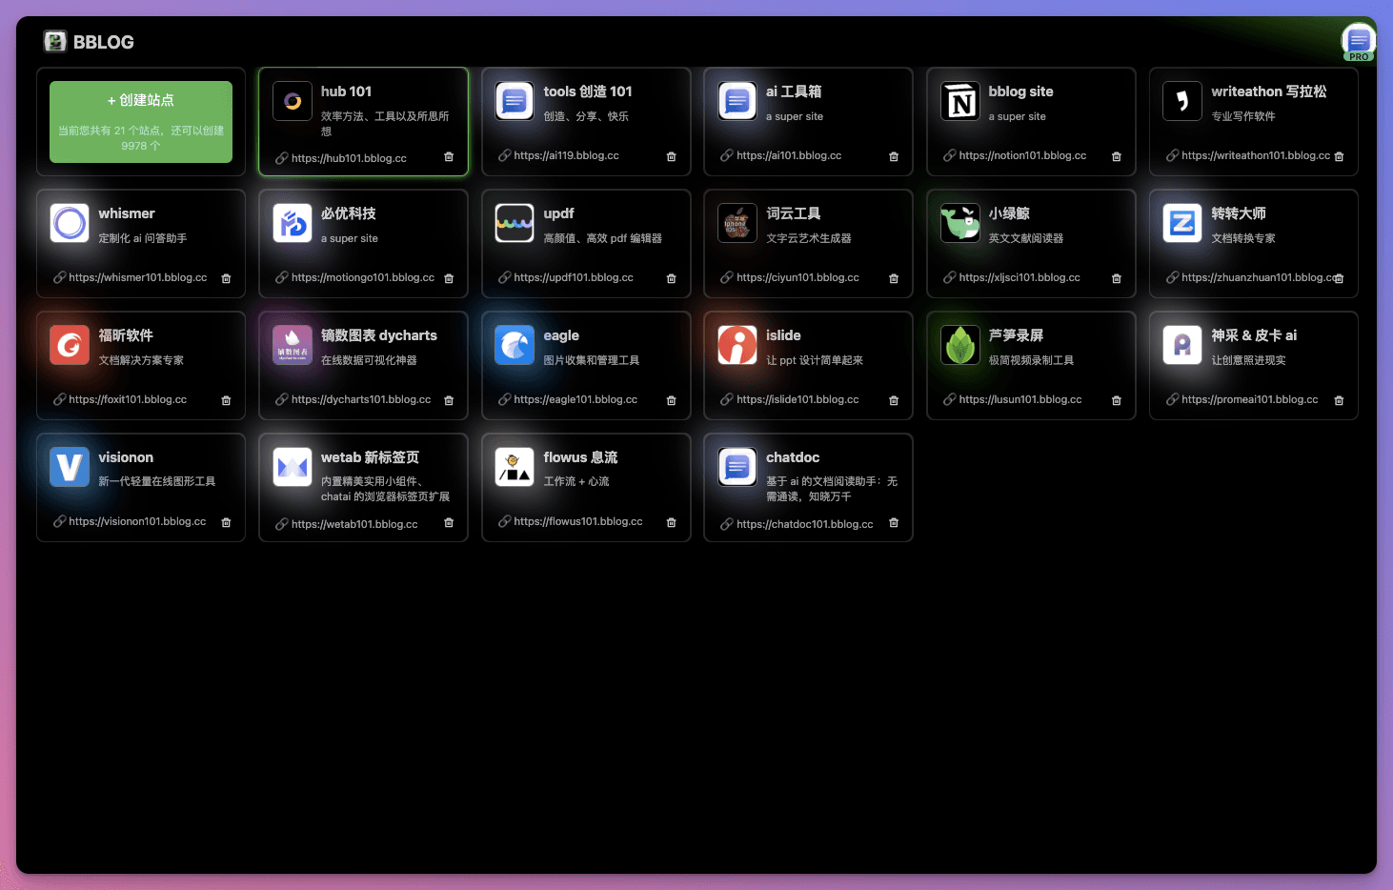
Task: Select the 芦笋录屏 card title
Action: click(x=1016, y=335)
